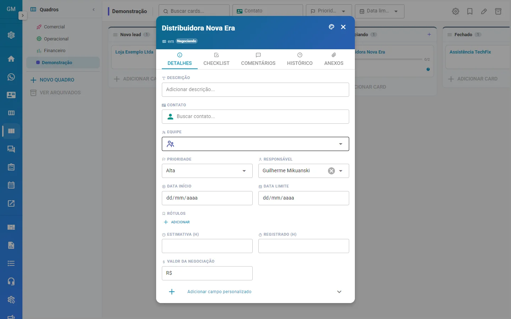
Task: Open the Prioridade dropdown showing Alta
Action: coord(207,171)
